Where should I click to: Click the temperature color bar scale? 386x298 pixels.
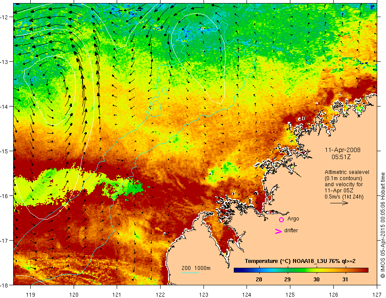(301, 270)
